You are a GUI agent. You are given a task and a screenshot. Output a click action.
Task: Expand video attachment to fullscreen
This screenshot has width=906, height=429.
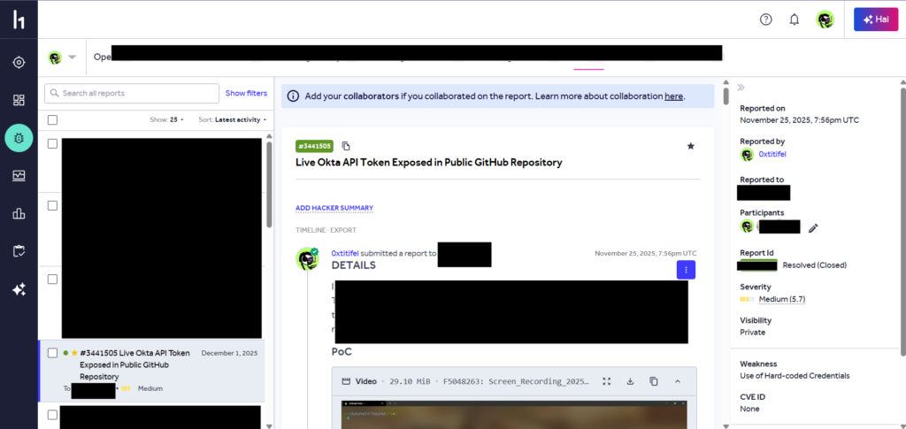click(607, 381)
